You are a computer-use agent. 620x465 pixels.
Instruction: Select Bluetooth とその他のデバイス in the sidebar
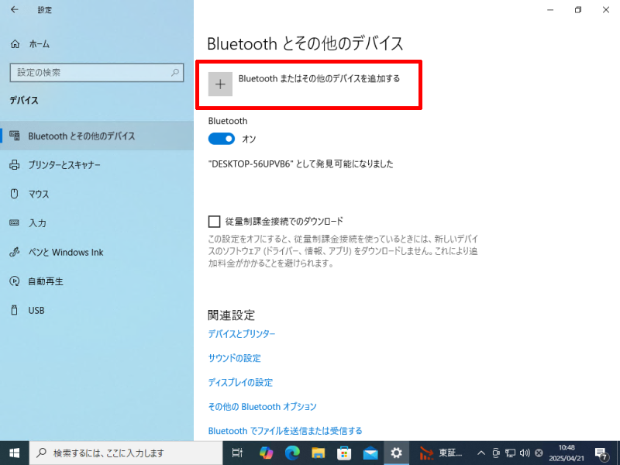pos(97,136)
